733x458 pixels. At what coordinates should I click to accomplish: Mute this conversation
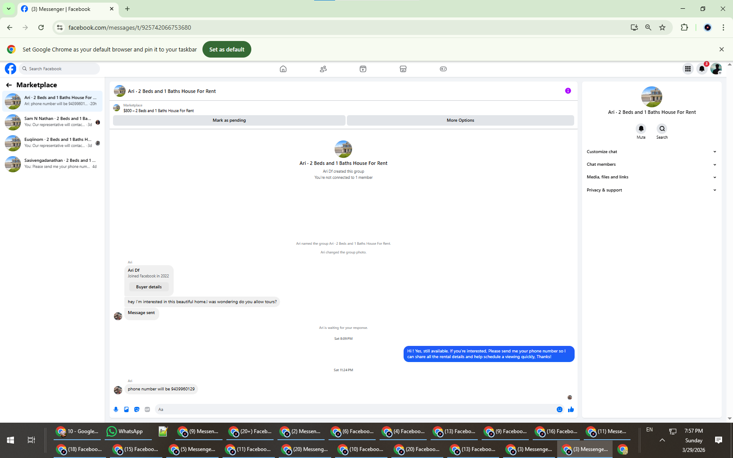tap(641, 129)
